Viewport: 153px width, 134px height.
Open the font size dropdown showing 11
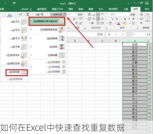pos(108,14)
